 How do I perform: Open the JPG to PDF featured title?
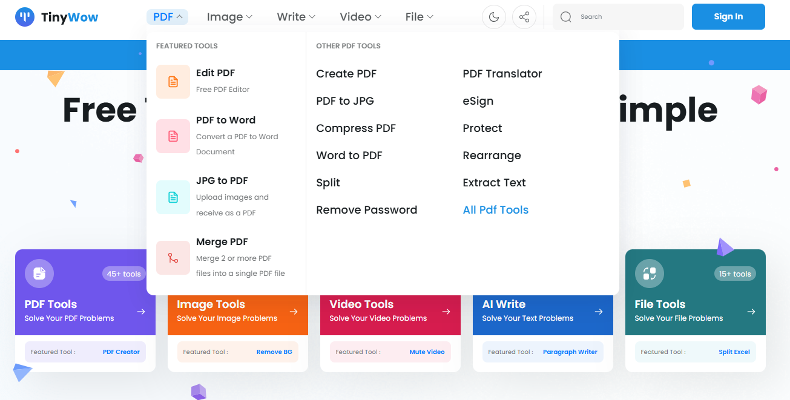click(x=222, y=180)
